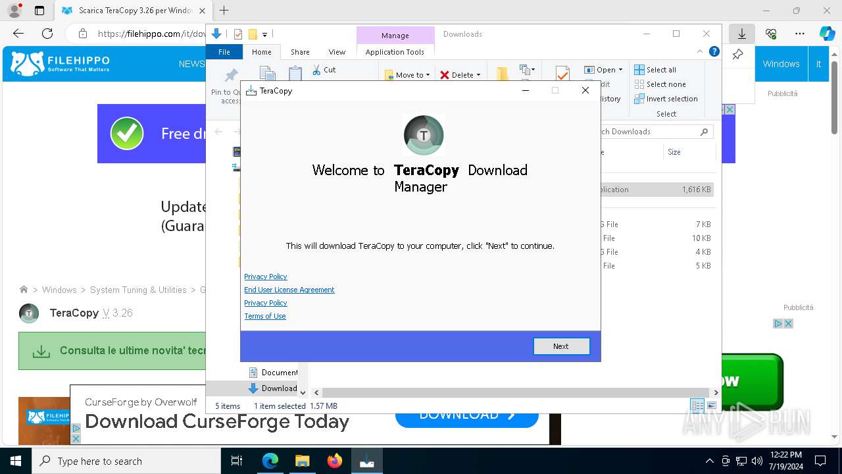Click the Windows breadcrumb link
The image size is (842, 474).
tap(59, 290)
